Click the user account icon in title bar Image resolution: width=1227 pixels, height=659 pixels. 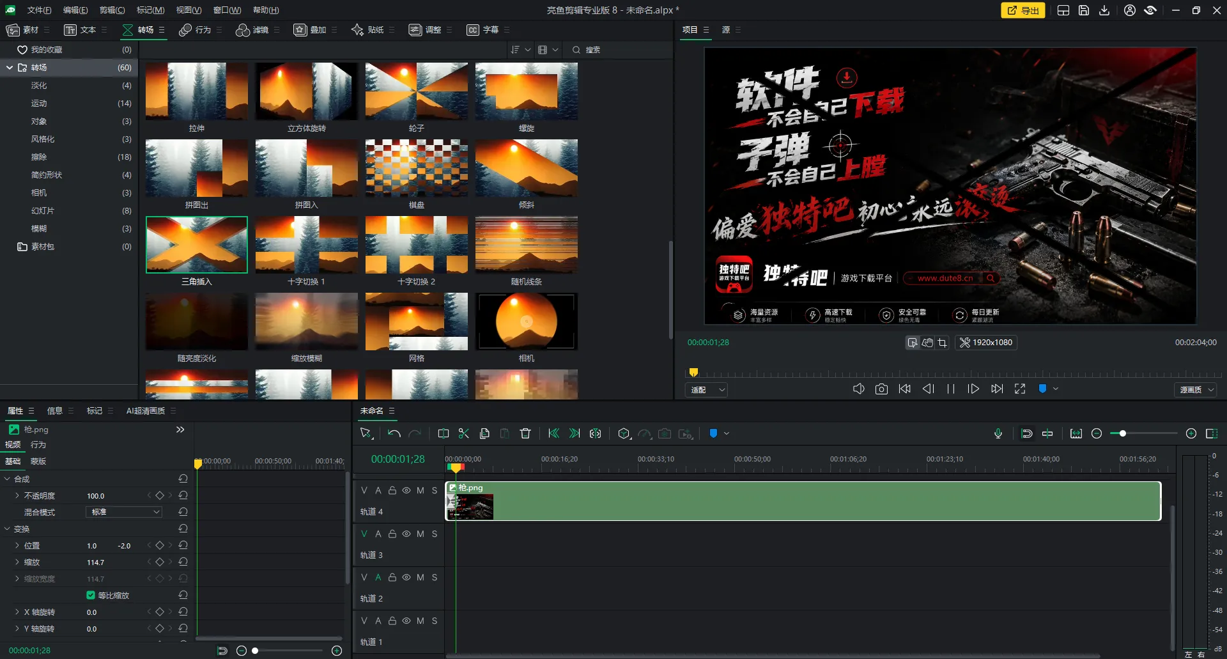coord(1130,10)
